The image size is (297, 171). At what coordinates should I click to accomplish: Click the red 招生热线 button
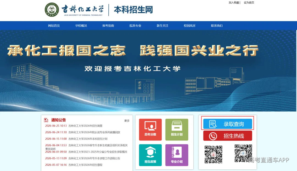coord(227,136)
